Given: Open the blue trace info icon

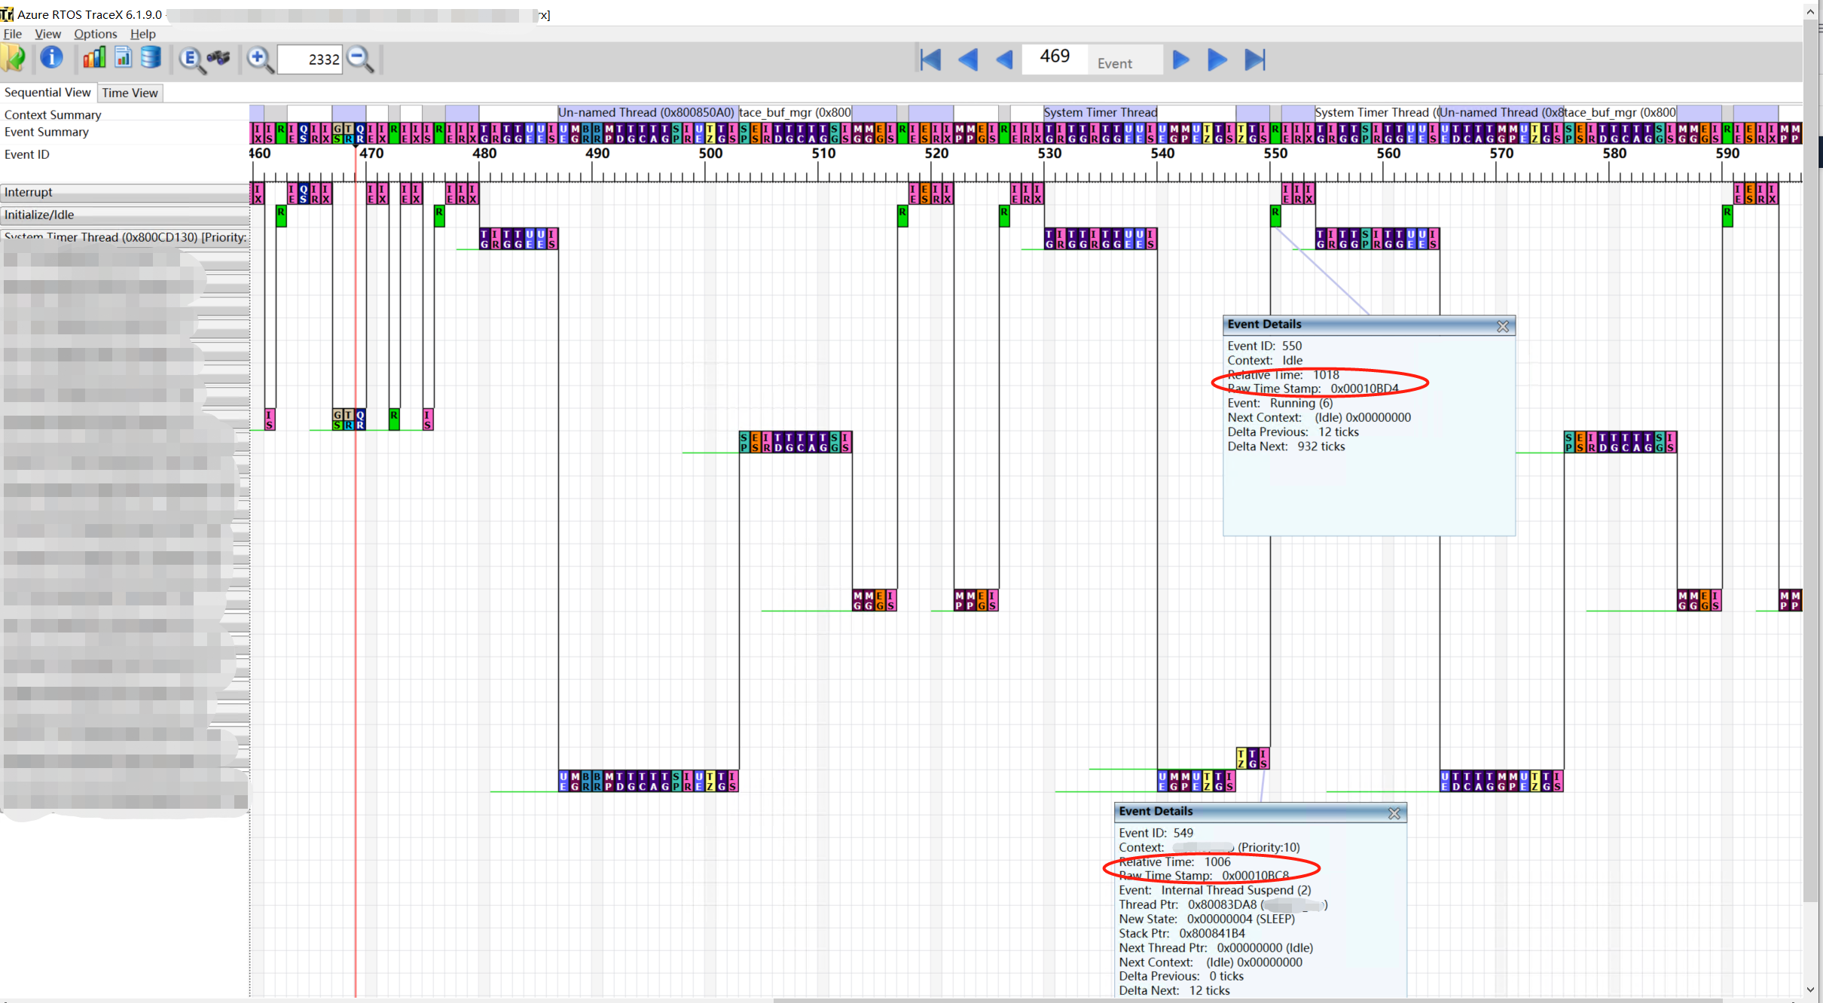Looking at the screenshot, I should coord(51,58).
